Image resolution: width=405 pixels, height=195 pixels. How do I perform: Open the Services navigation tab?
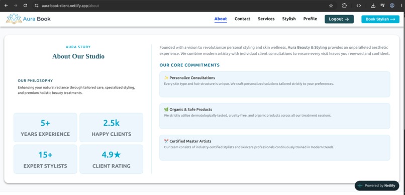pos(266,19)
